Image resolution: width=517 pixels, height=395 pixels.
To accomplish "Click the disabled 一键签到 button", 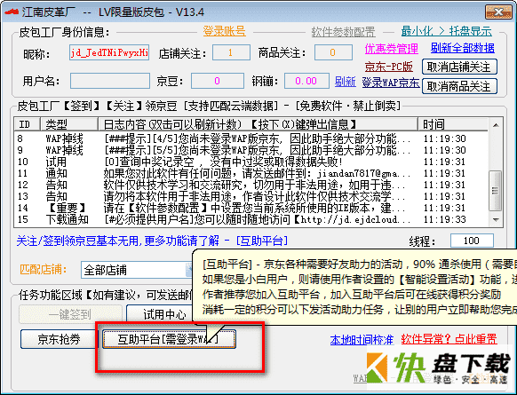I will coord(70,314).
